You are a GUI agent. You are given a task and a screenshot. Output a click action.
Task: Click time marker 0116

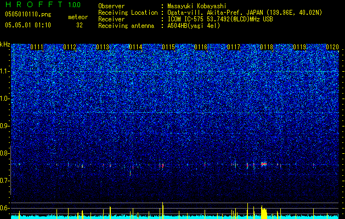(x=201, y=47)
